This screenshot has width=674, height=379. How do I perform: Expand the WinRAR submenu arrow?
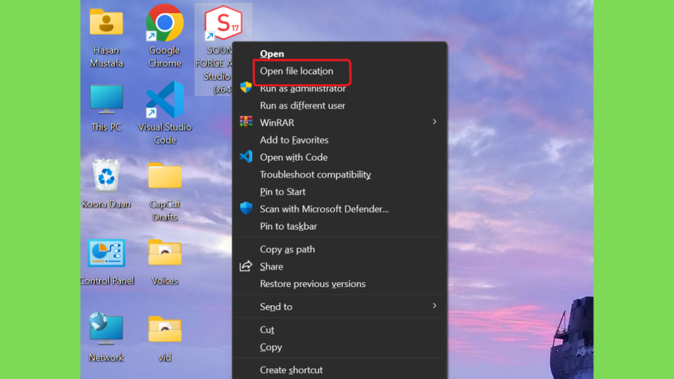coord(434,122)
